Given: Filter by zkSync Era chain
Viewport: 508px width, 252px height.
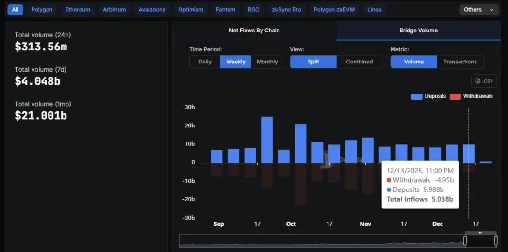Looking at the screenshot, I should pos(286,9).
